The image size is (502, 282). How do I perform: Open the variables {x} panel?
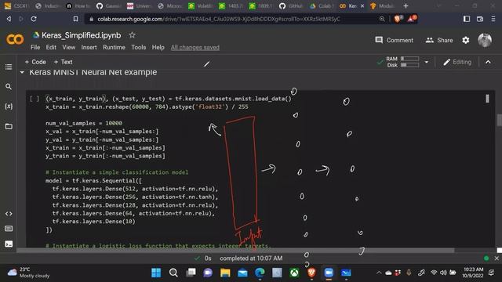tap(9, 107)
